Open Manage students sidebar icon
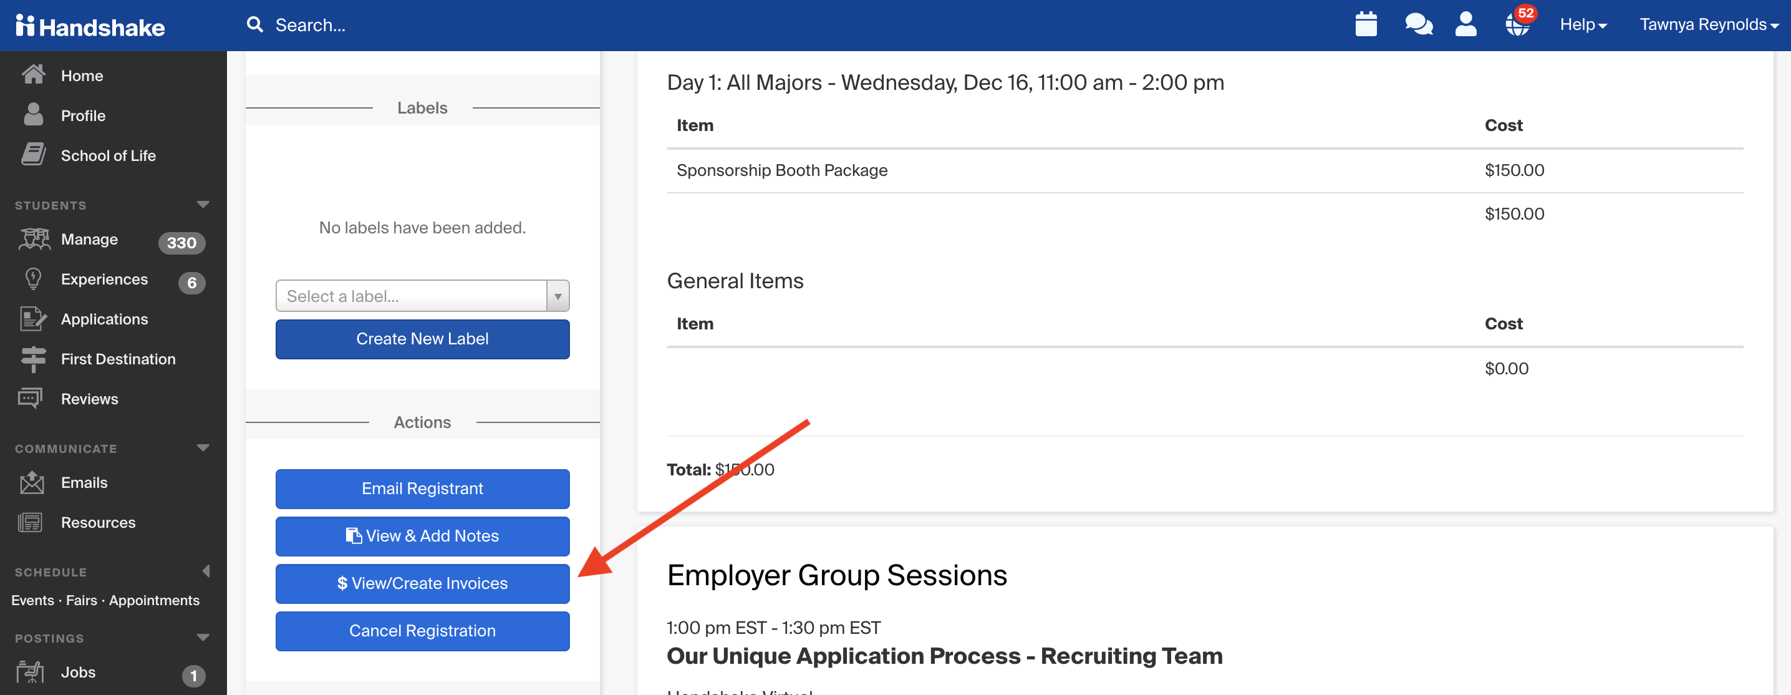1791x695 pixels. [x=34, y=240]
